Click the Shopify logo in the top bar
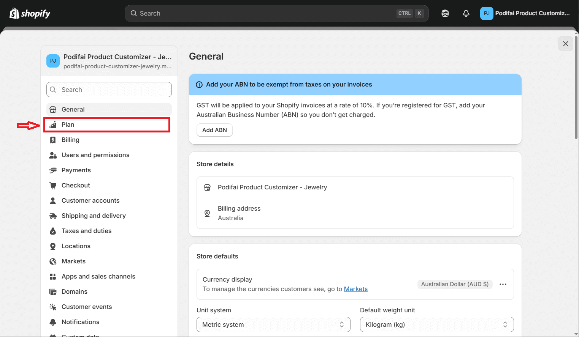Image resolution: width=579 pixels, height=337 pixels. pyautogui.click(x=30, y=13)
